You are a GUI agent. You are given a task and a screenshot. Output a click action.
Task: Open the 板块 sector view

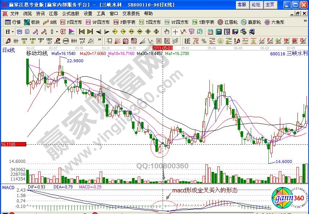(x=32, y=22)
